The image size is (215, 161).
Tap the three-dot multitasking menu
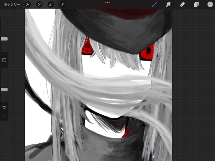point(107,3)
